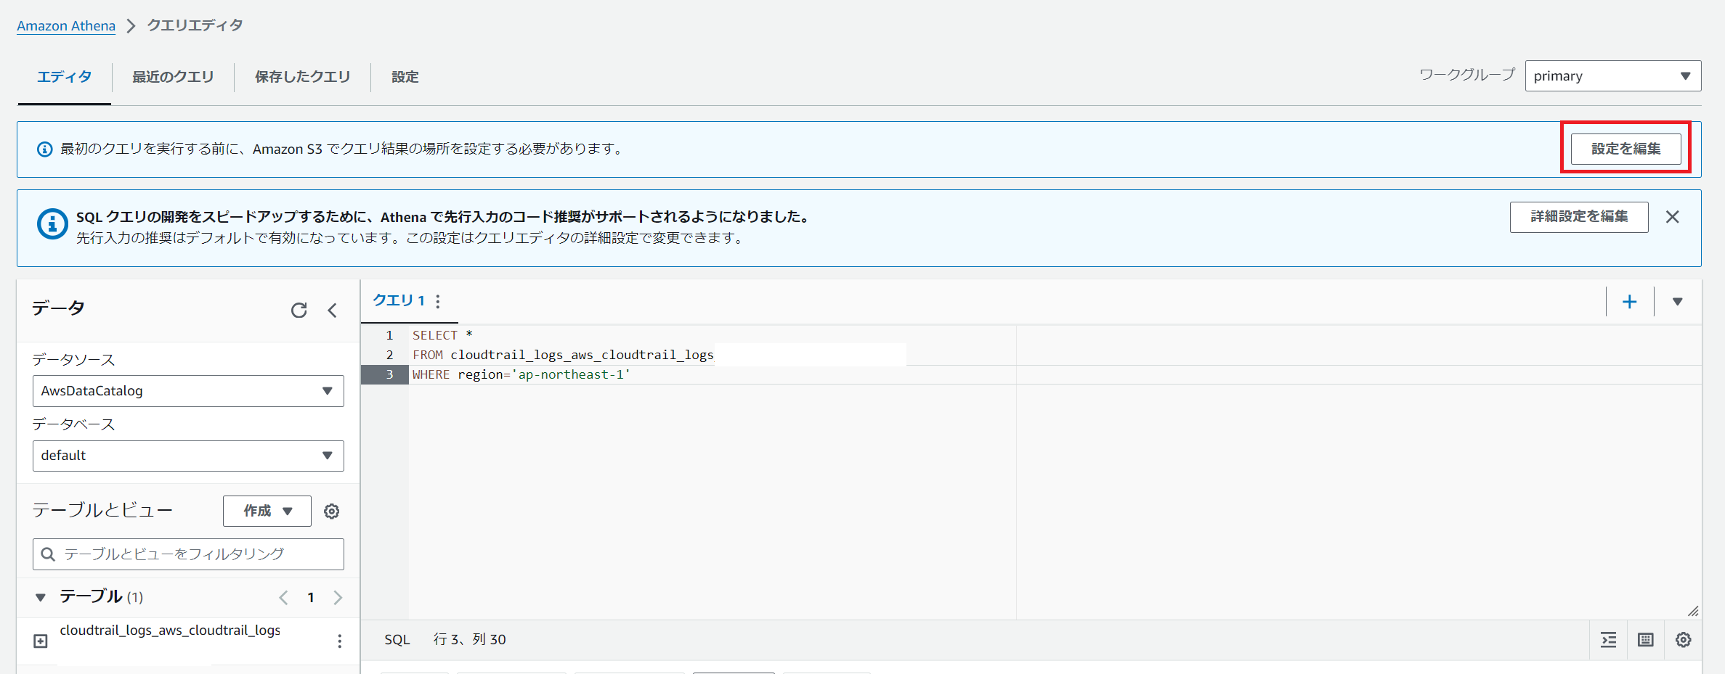
Task: Switch to the Editor tab
Action: [x=65, y=77]
